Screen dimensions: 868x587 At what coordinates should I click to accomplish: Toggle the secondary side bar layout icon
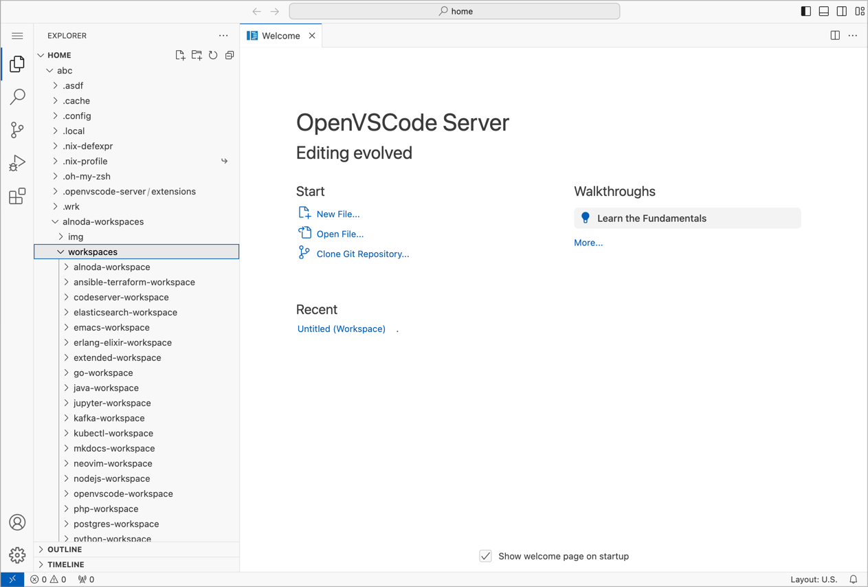pos(842,11)
